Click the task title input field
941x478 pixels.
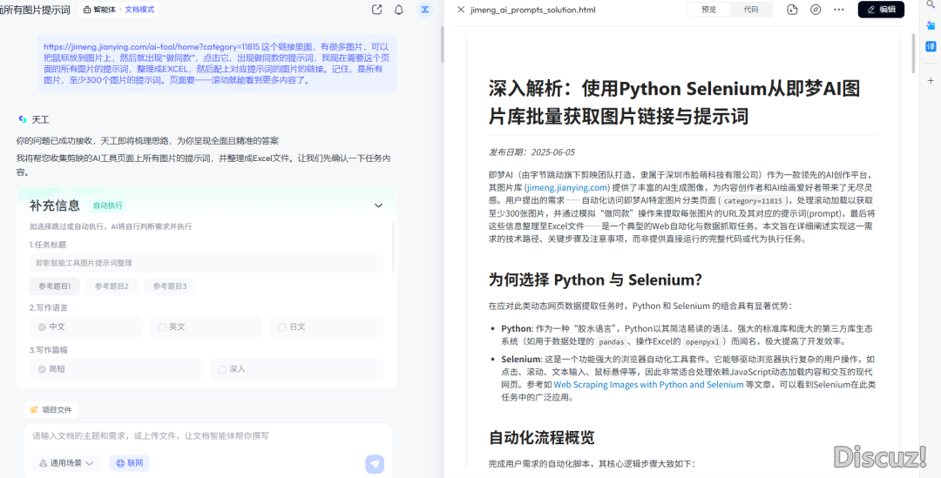click(206, 263)
